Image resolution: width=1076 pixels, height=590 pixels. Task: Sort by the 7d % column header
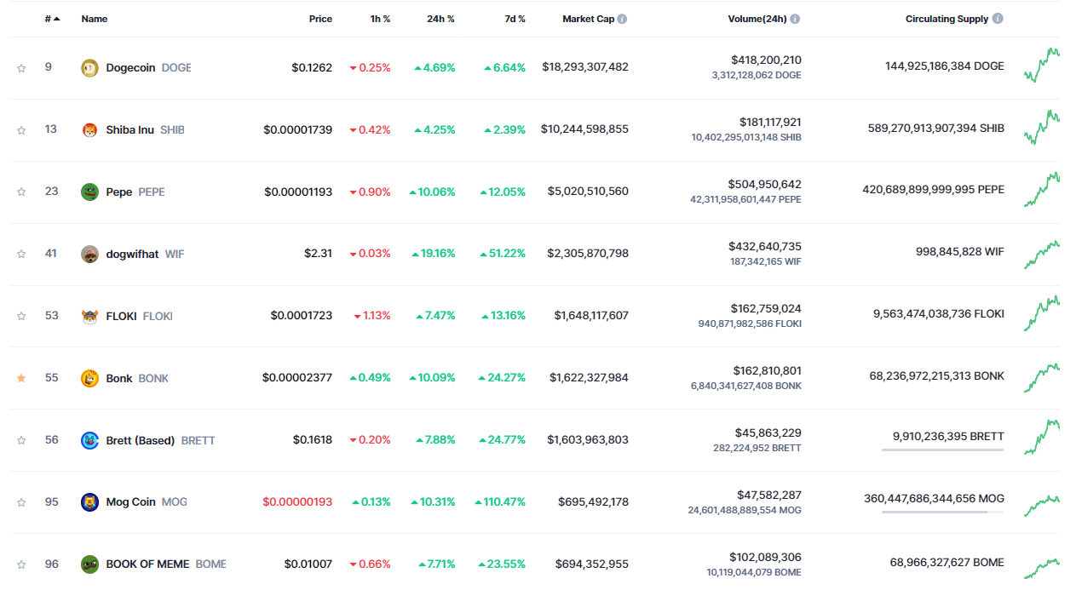point(514,19)
